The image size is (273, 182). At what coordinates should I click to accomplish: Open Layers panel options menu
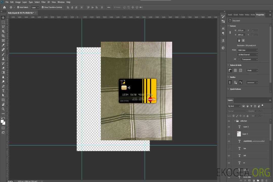[x=270, y=100]
